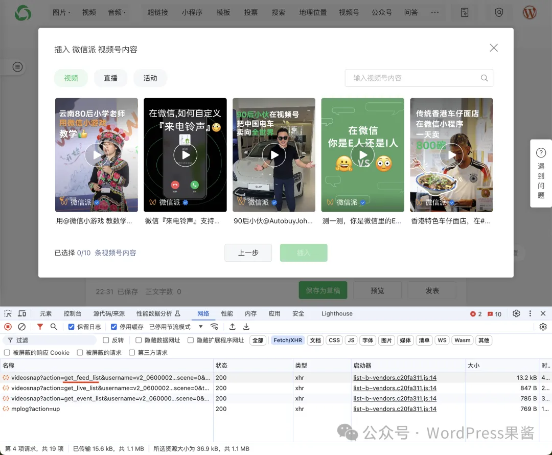
Task: Click the red error count badge showing 2
Action: (x=476, y=314)
